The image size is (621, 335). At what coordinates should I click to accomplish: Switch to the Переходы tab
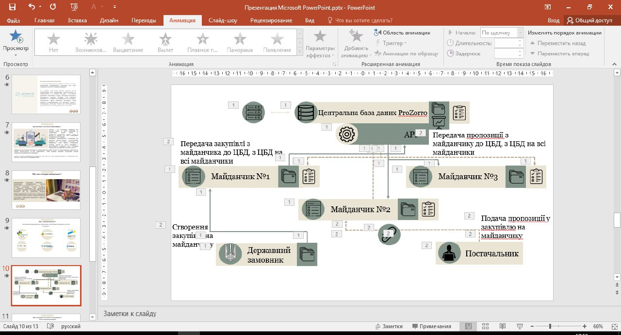[144, 20]
